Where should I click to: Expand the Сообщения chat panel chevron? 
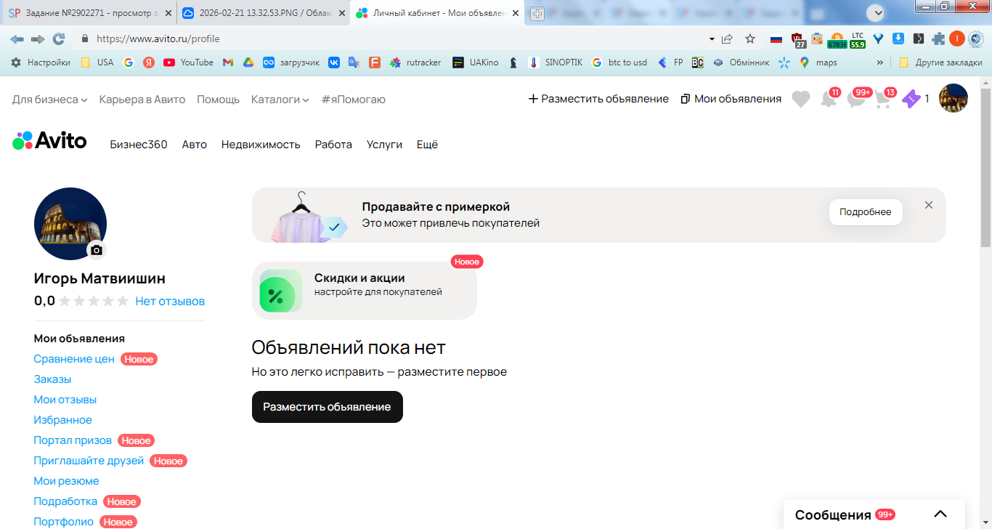pyautogui.click(x=940, y=514)
